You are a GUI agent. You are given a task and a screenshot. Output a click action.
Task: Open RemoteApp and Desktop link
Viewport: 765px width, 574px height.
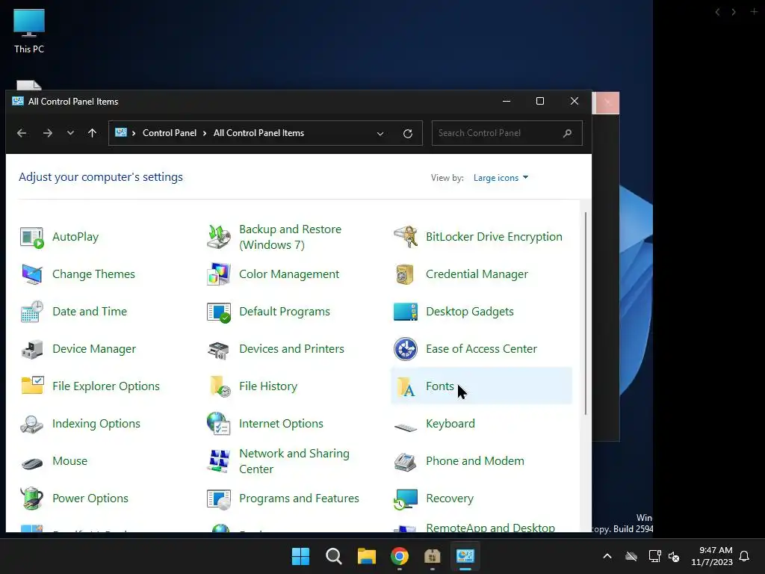click(490, 527)
